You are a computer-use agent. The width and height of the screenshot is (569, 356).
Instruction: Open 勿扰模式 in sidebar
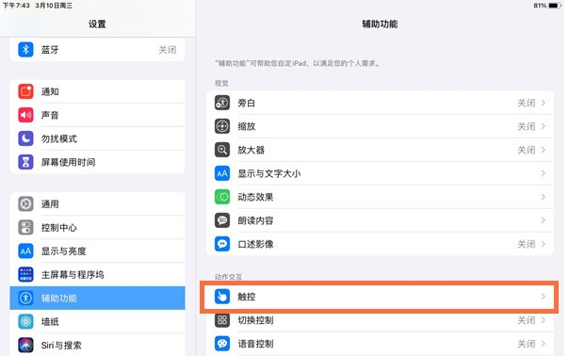pyautogui.click(x=97, y=138)
